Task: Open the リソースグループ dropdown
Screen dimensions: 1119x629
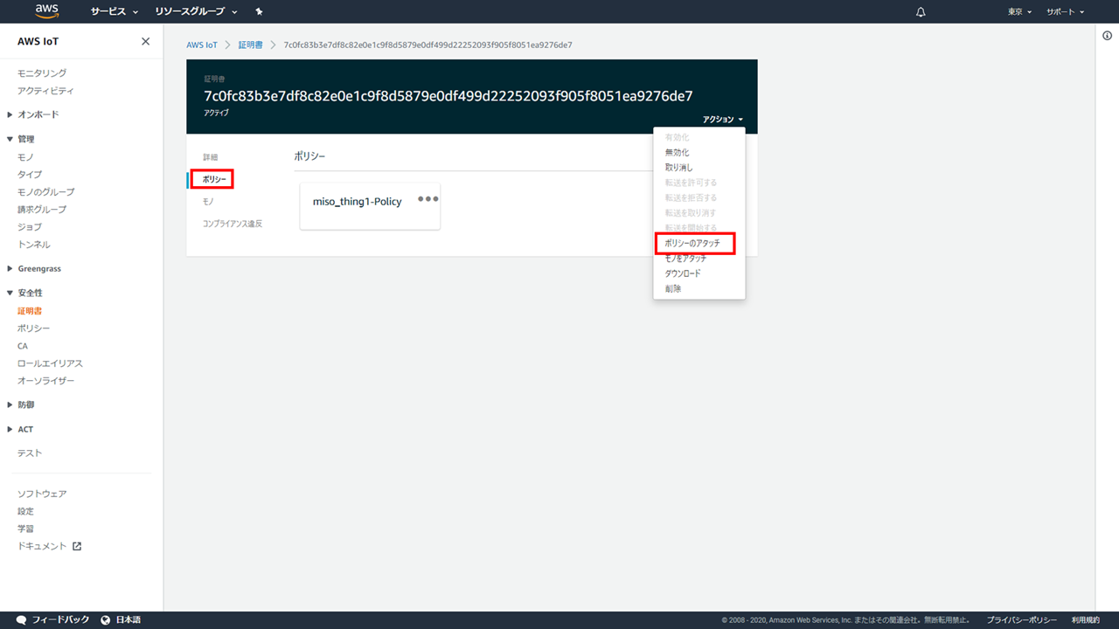Action: point(196,12)
